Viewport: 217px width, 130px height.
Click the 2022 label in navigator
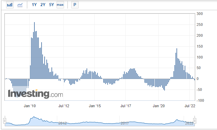point(189,123)
